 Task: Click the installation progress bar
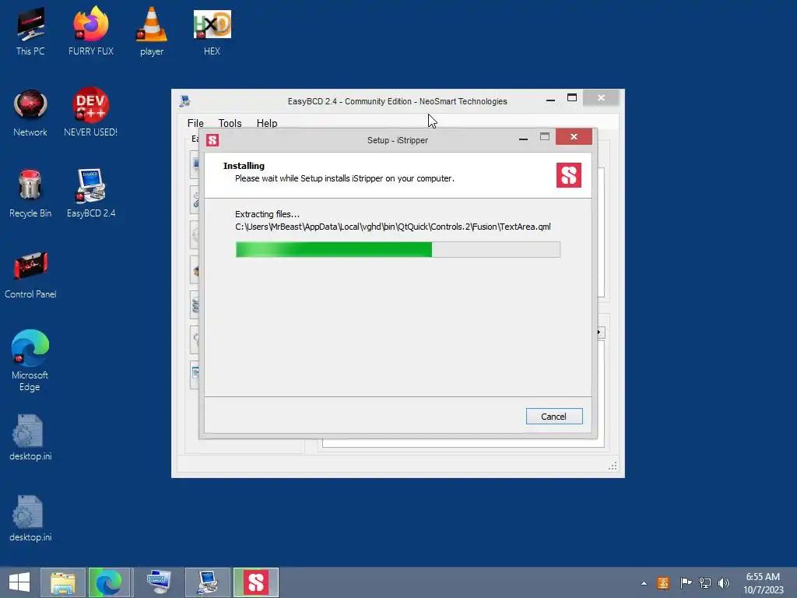pyautogui.click(x=398, y=250)
